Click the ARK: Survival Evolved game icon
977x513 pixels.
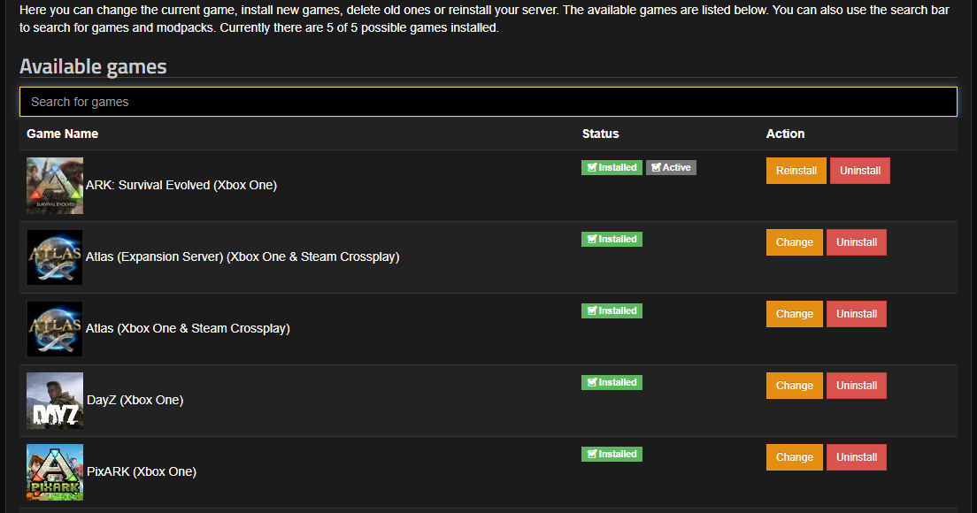coord(55,186)
